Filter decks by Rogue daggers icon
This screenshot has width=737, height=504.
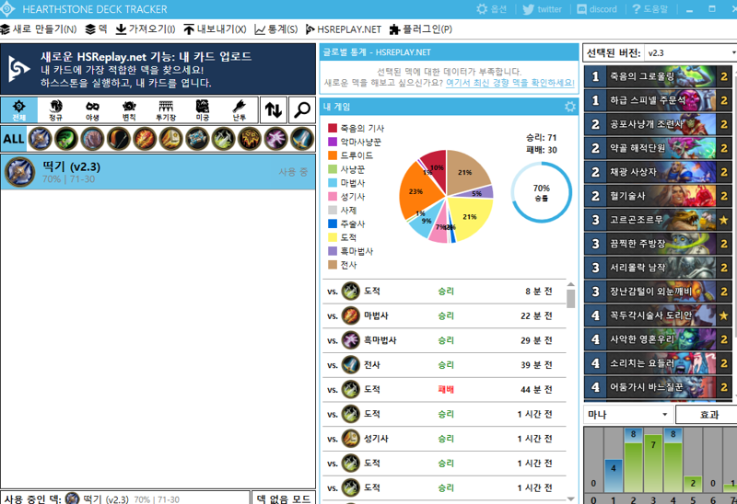223,139
